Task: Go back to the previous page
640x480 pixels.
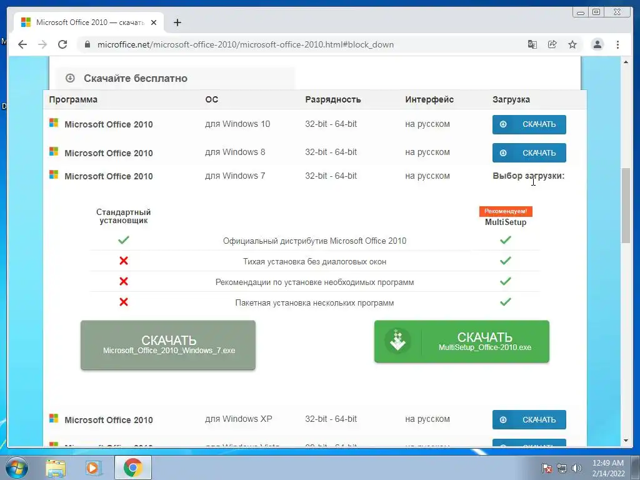Action: coord(22,44)
